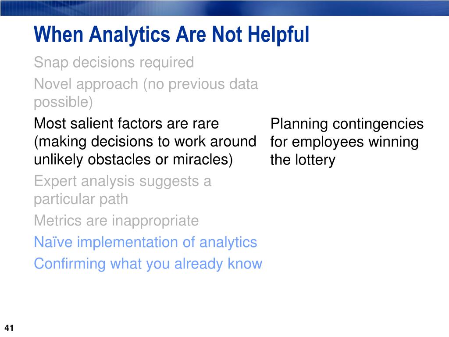The height and width of the screenshot is (337, 449).
Task: Select 'Metrics are inappropriate' bullet
Action: [x=116, y=221]
